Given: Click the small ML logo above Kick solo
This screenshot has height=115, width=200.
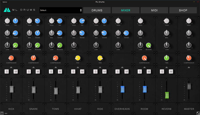Looking at the screenshot, I should tap(11, 67).
